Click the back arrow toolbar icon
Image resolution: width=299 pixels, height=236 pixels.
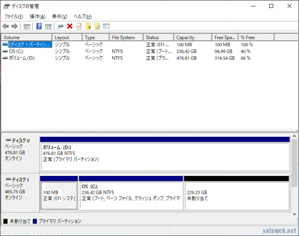[x=5, y=26]
